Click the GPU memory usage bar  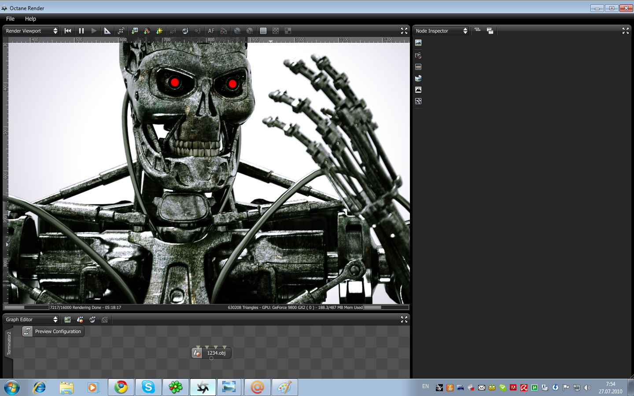pyautogui.click(x=386, y=308)
